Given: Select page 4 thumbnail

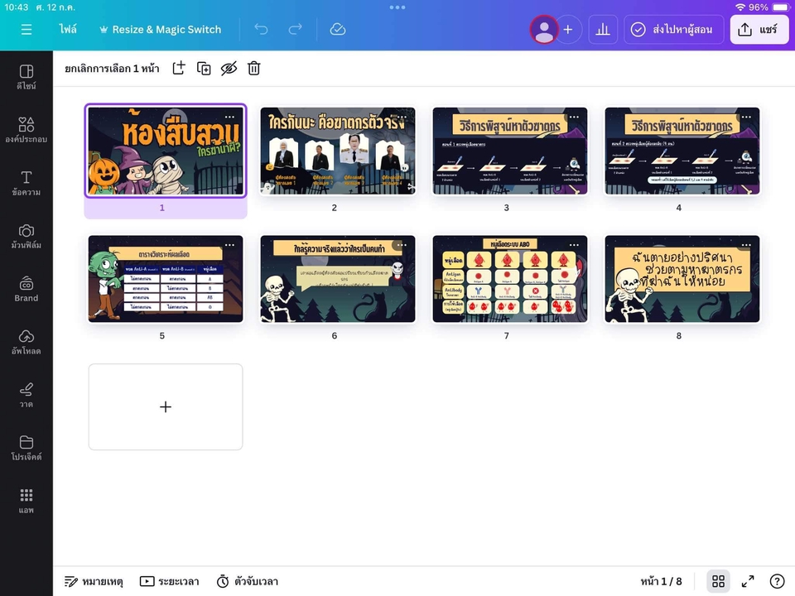Looking at the screenshot, I should tap(682, 151).
